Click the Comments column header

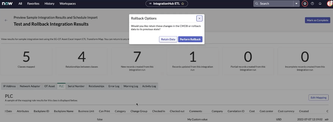pyautogui.click(x=196, y=111)
